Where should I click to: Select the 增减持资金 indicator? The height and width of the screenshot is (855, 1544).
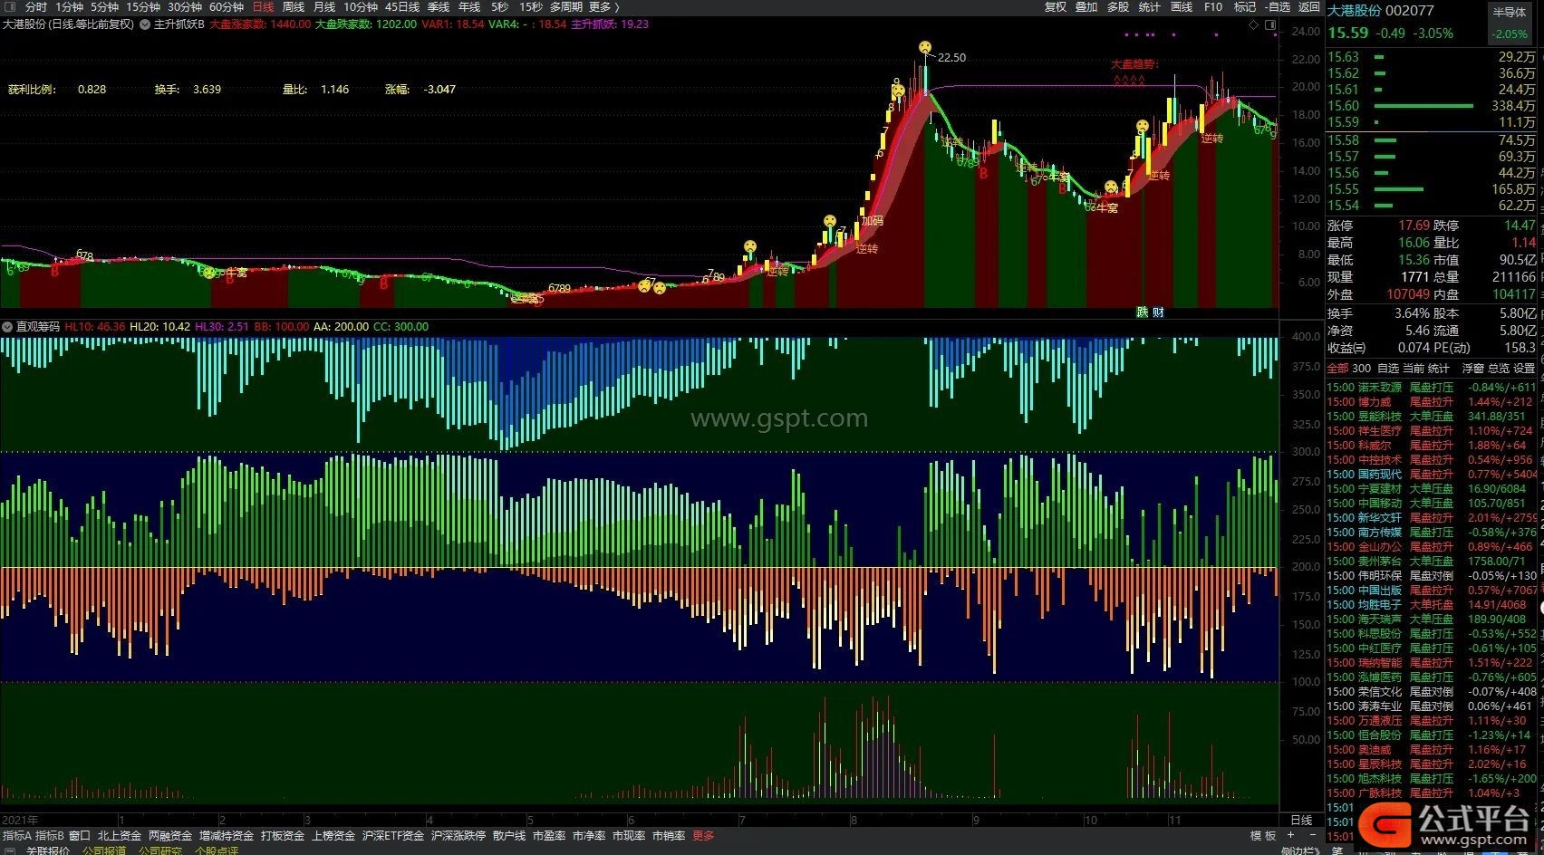click(227, 836)
